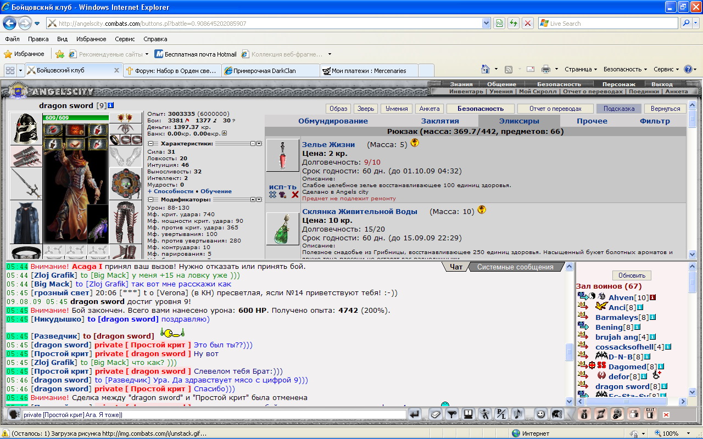This screenshot has width=703, height=439.
Task: Click the info icon next to Dagomed[8]
Action: (661, 367)
